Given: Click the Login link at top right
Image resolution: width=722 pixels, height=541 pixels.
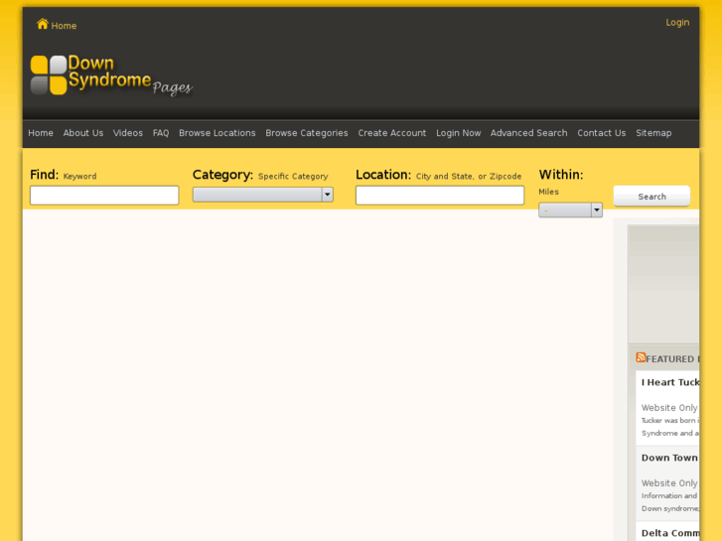Looking at the screenshot, I should pos(677,23).
